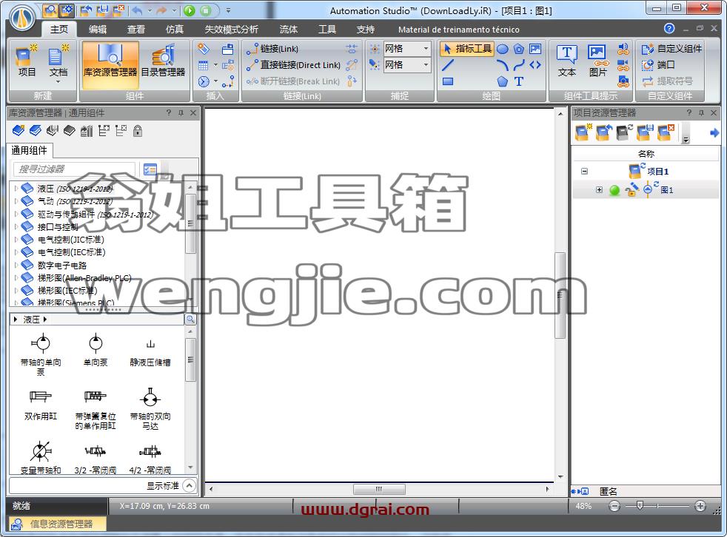Expand the 数字电子电路 tree node
Image resolution: width=727 pixels, height=537 pixels.
16,265
